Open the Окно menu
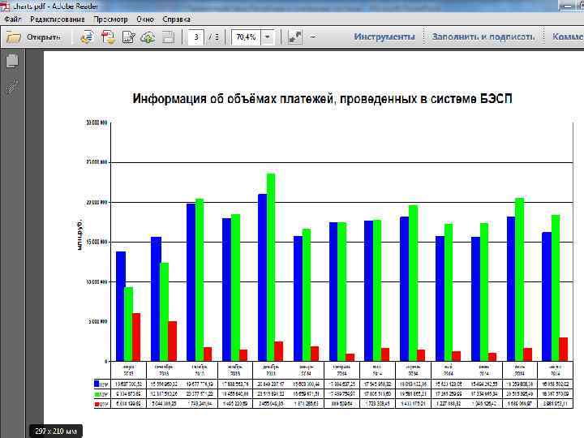This screenshot has height=438, width=584. point(145,19)
